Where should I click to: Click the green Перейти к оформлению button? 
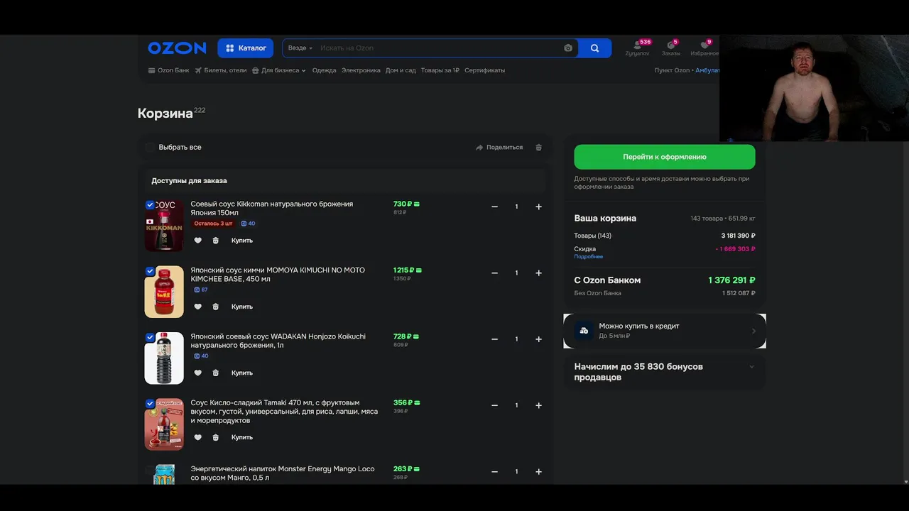pyautogui.click(x=665, y=157)
